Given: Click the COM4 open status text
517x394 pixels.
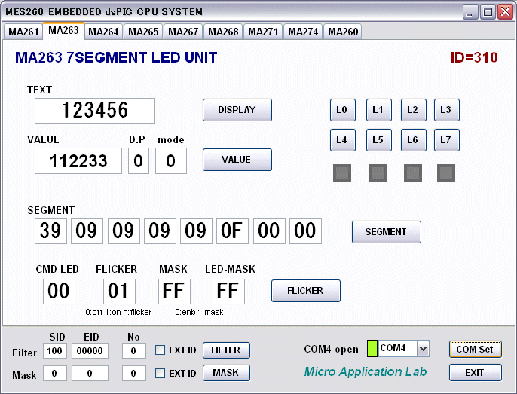Looking at the screenshot, I should click(331, 349).
